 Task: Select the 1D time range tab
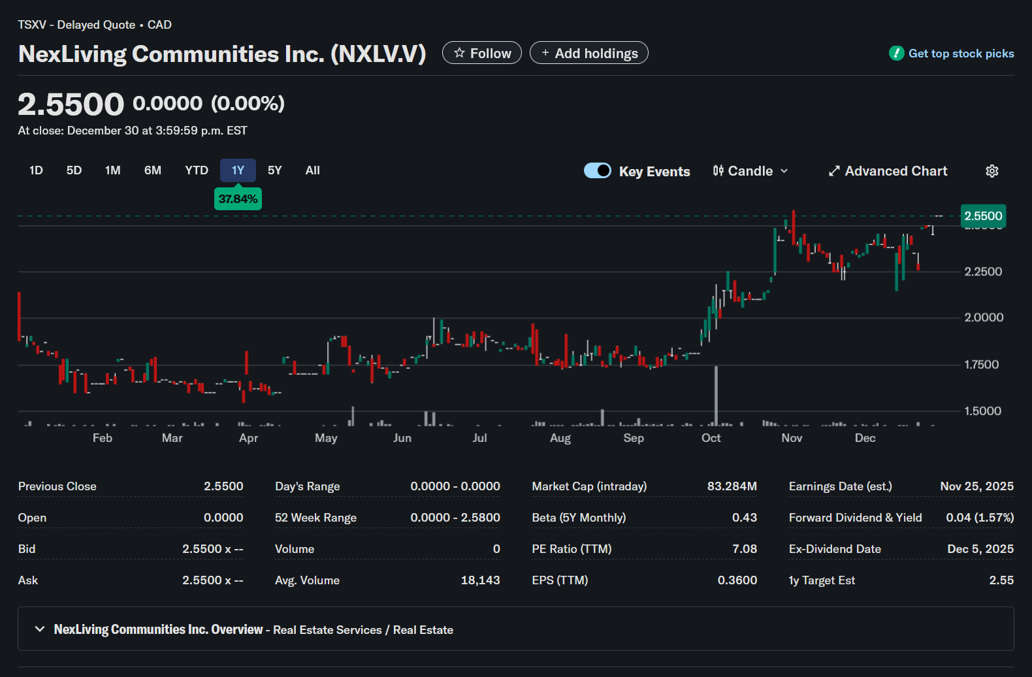click(36, 170)
